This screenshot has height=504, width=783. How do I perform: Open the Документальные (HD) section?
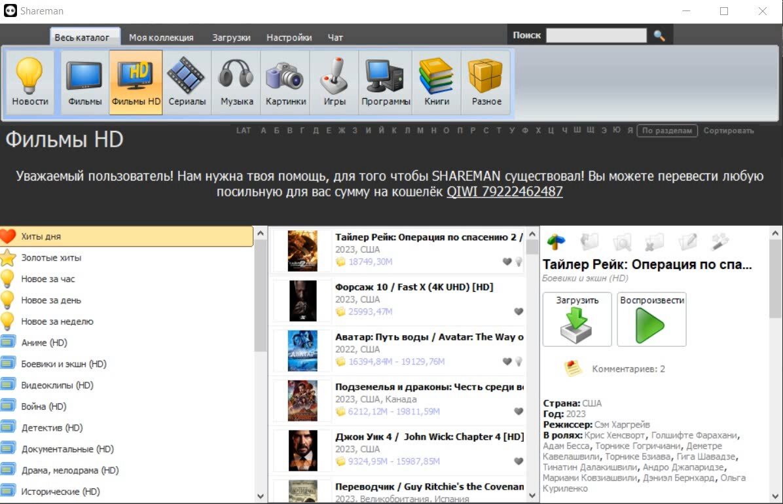126,449
